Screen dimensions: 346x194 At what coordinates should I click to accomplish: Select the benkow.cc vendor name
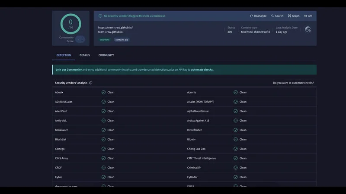coord(61,130)
